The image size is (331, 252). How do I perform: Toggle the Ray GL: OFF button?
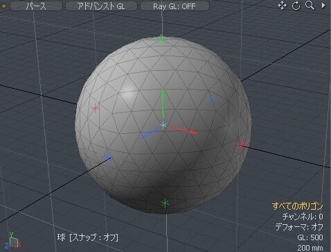(175, 6)
